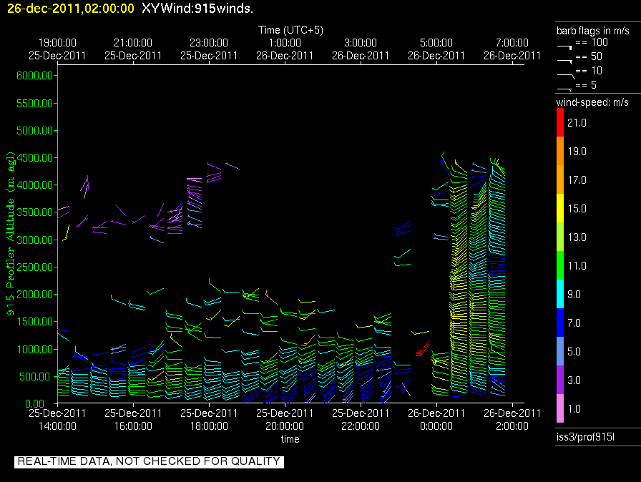Click the top axis 23:00:00 label
Image resolution: width=641 pixels, height=482 pixels.
[x=209, y=43]
